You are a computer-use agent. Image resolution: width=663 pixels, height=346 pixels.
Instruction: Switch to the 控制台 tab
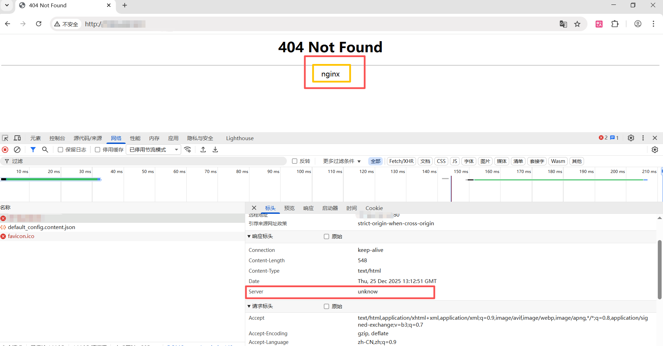tap(57, 138)
